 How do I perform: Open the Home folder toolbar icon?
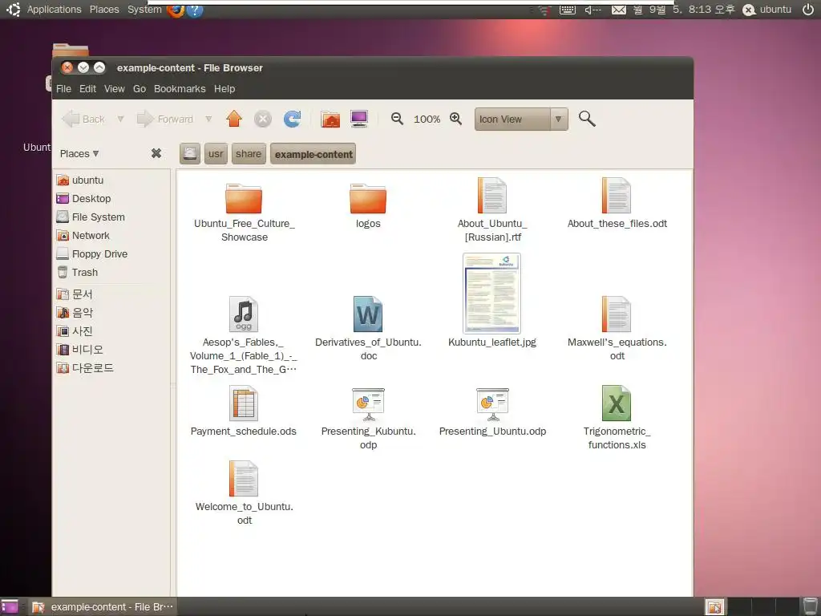coord(330,119)
